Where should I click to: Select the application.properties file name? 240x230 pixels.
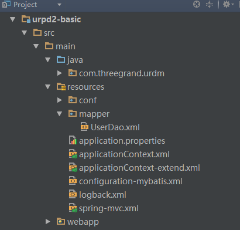pyautogui.click(x=122, y=141)
